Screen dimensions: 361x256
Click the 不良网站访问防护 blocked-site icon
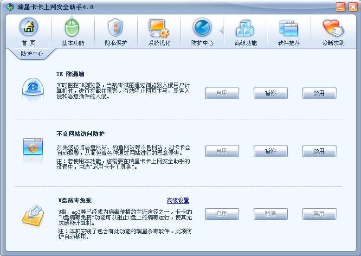tap(32, 147)
